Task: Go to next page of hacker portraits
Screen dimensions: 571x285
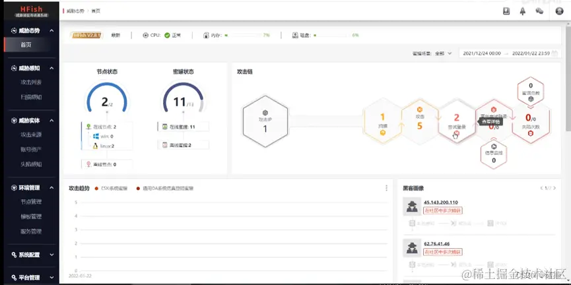Action: tap(554, 188)
